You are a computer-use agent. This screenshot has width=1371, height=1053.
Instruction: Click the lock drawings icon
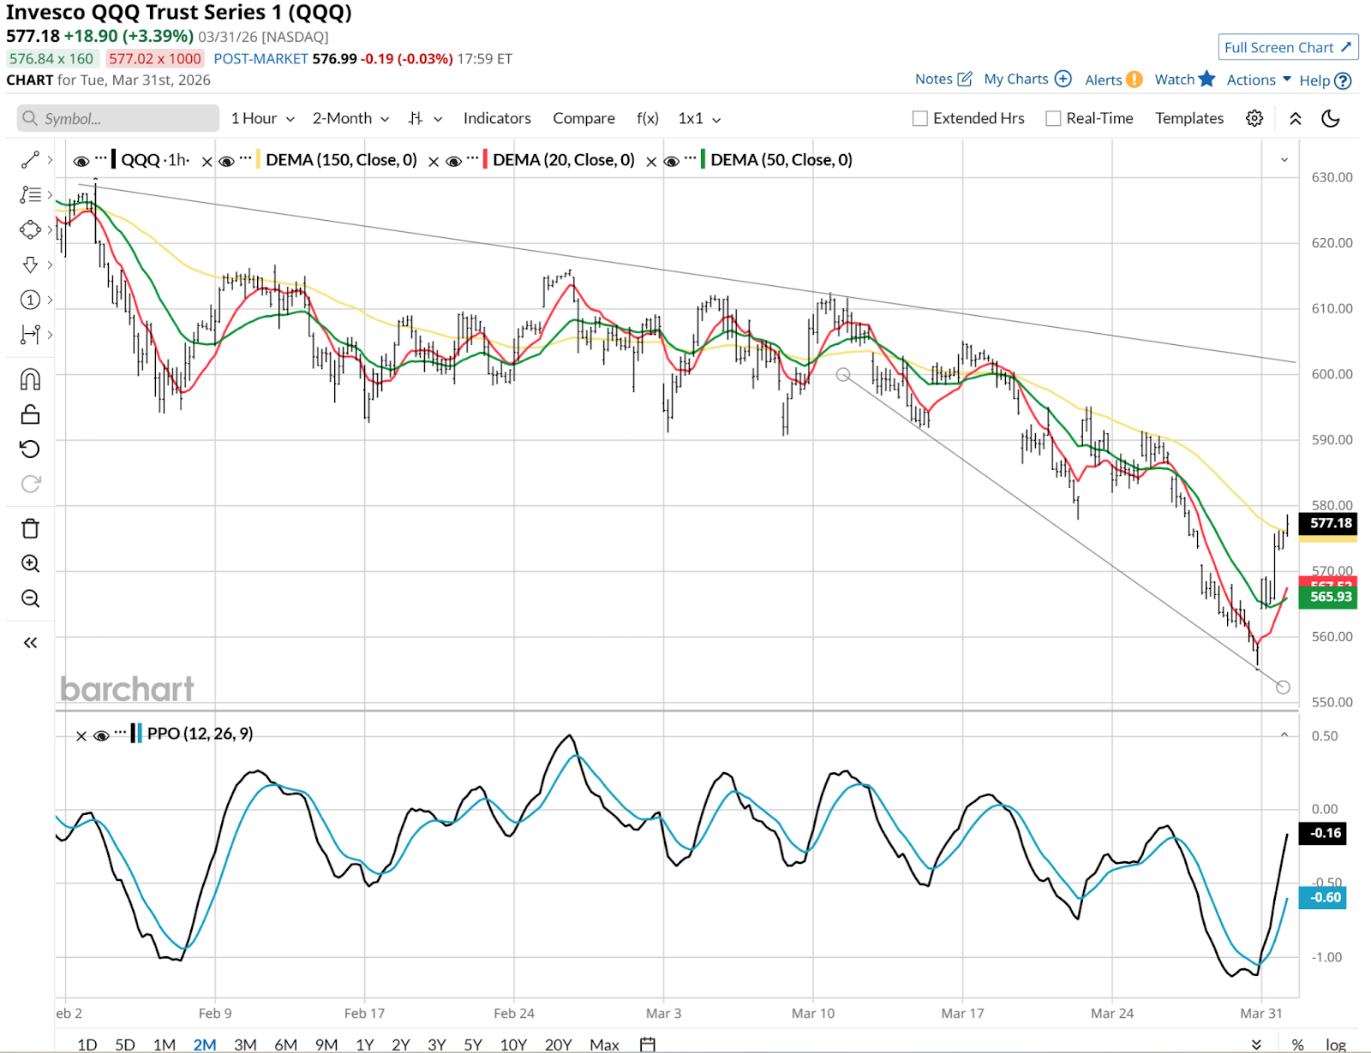pyautogui.click(x=30, y=414)
